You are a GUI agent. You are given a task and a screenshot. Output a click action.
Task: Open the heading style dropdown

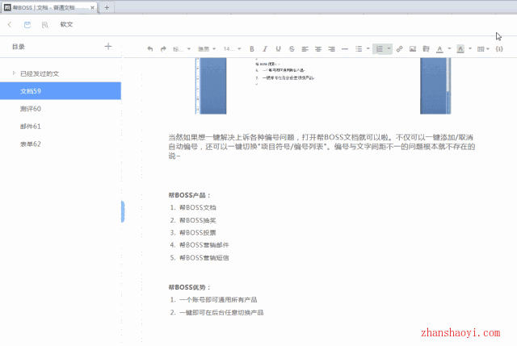tap(182, 49)
